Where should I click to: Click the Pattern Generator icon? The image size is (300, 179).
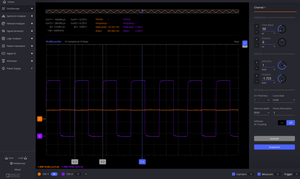[3, 46]
